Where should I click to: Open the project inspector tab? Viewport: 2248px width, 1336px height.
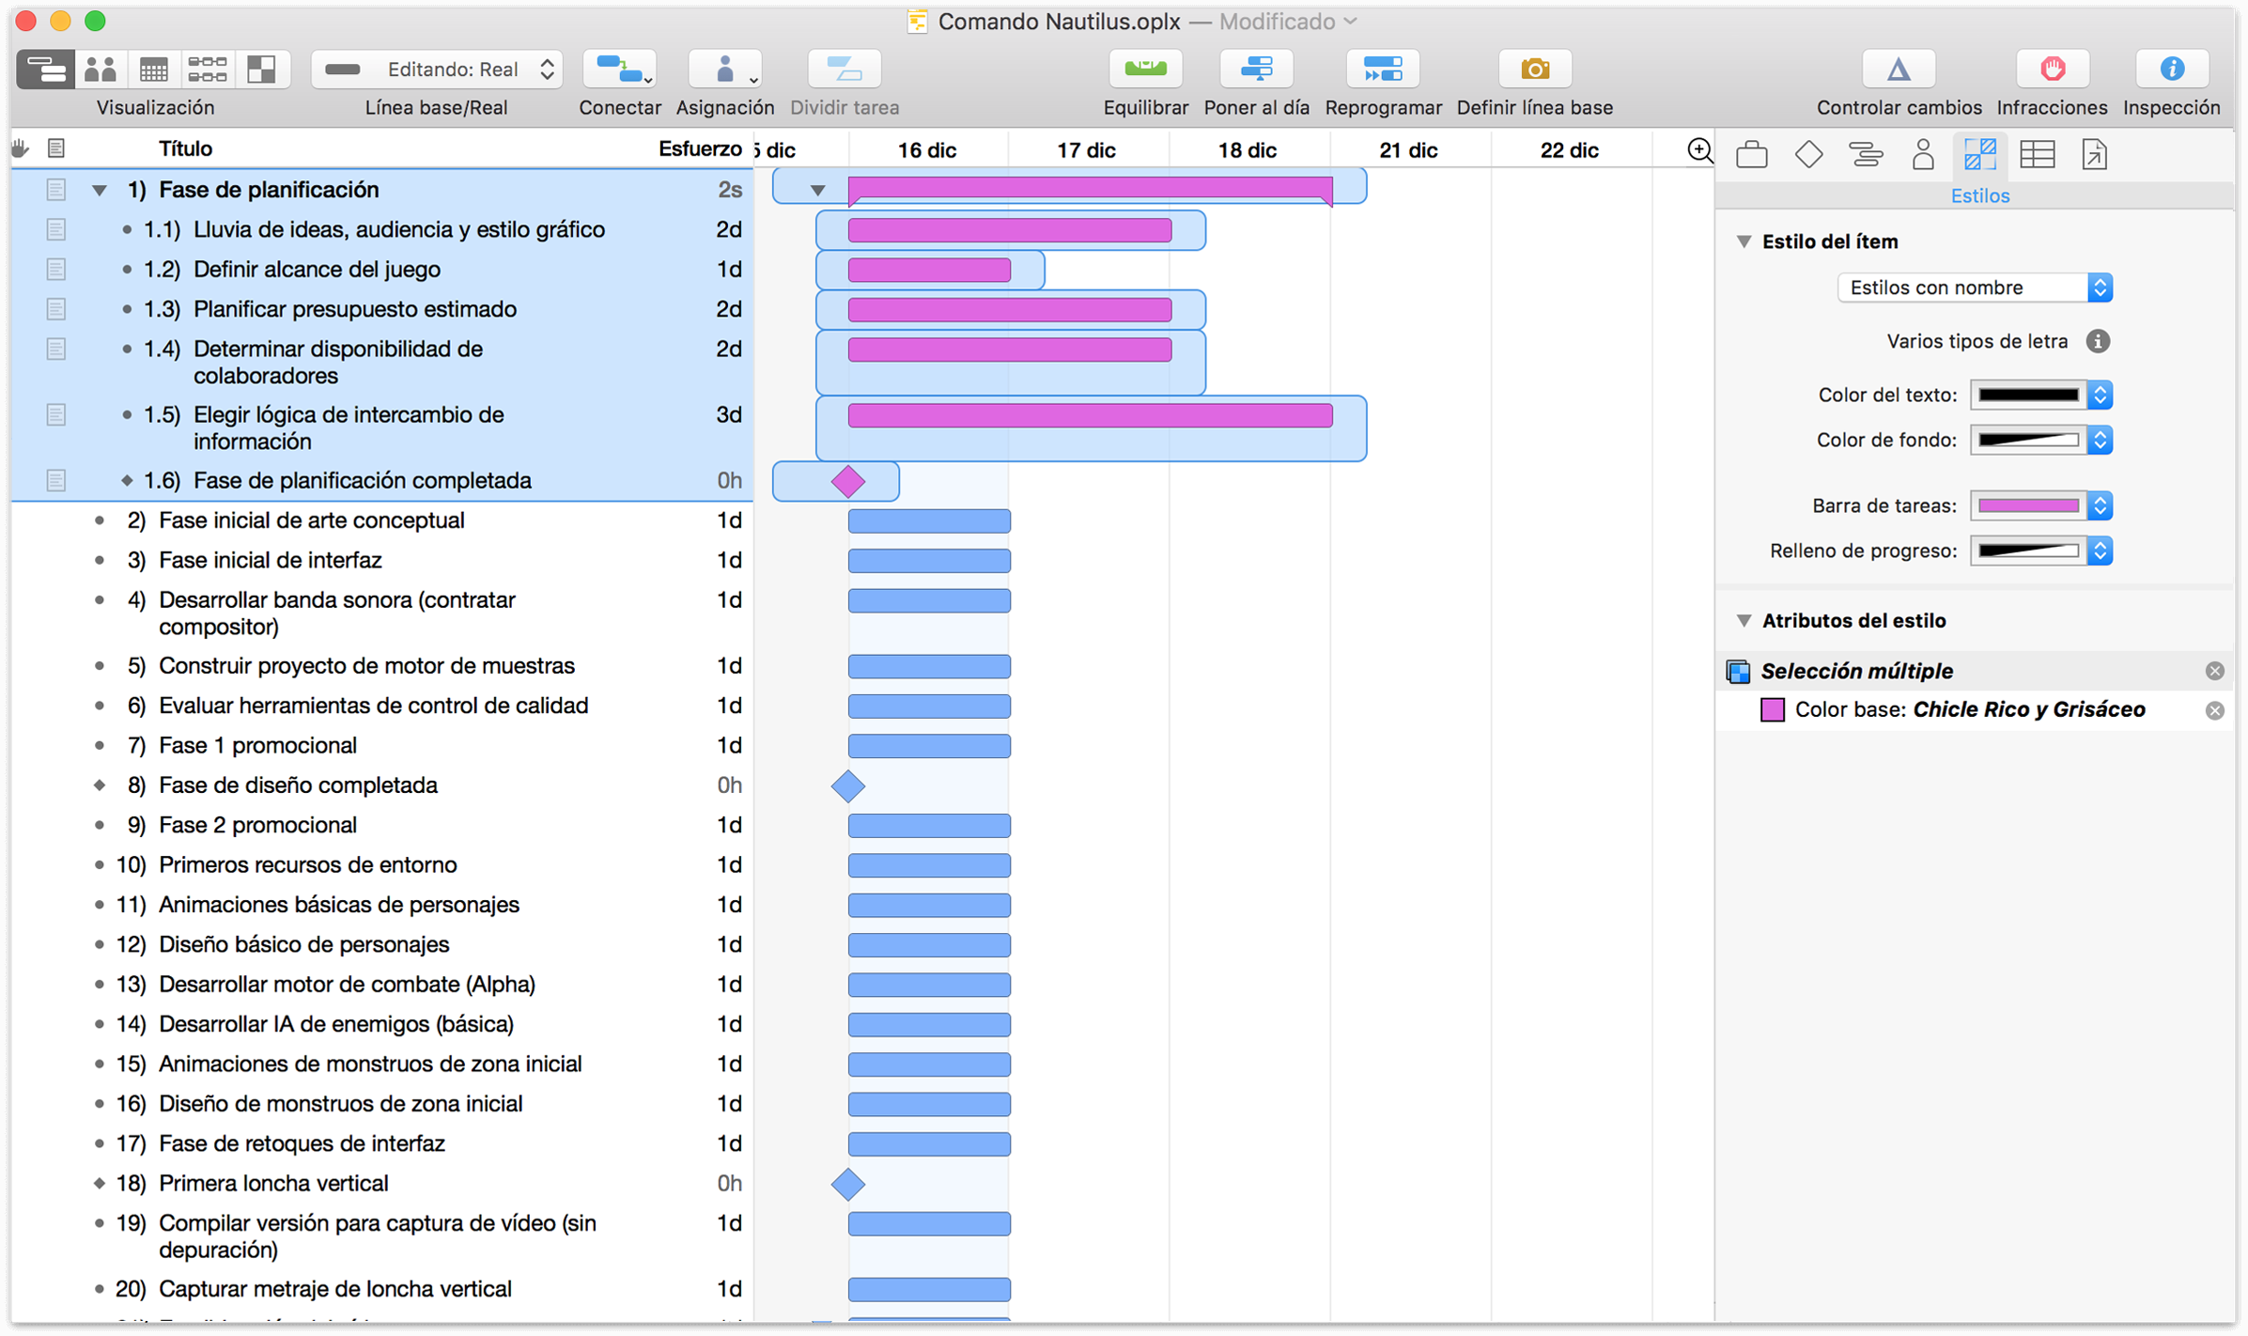click(x=1751, y=154)
